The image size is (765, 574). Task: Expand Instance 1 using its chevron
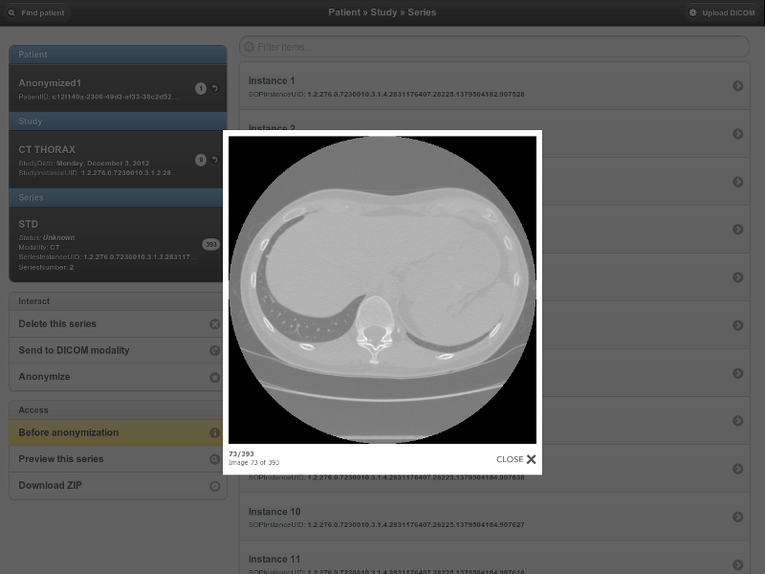coord(736,86)
